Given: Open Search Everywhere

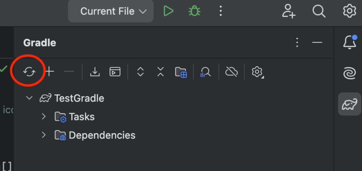Looking at the screenshot, I should [319, 11].
